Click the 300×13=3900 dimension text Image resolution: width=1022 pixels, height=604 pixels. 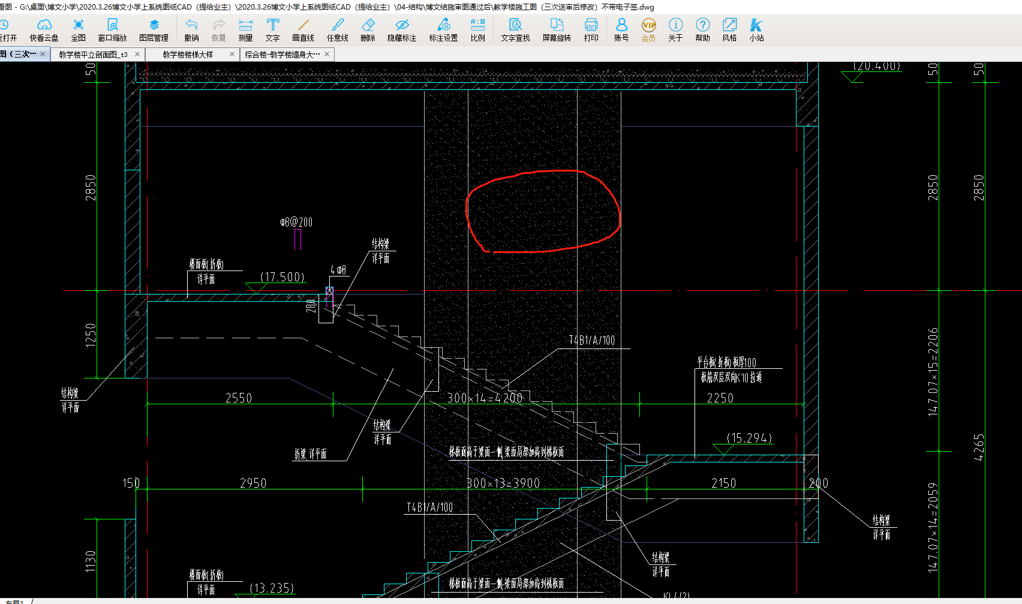coord(503,483)
